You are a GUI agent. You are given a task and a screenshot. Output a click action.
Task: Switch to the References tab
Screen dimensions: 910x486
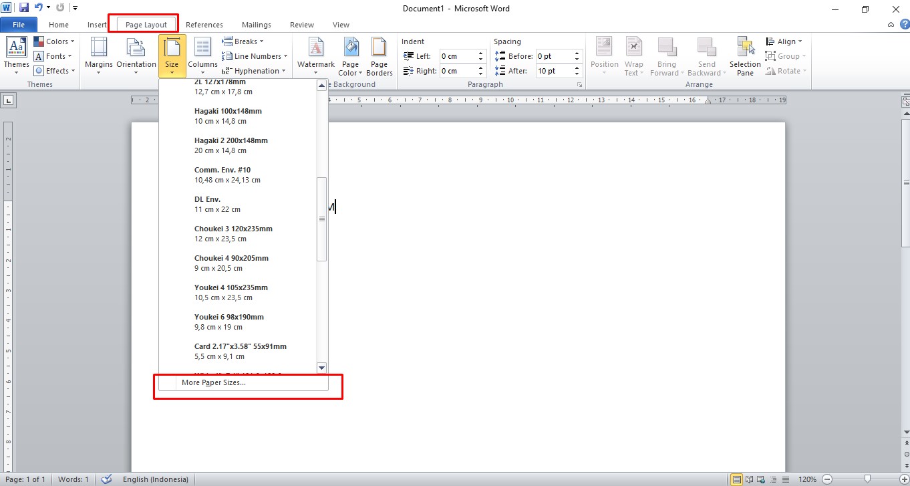(204, 25)
